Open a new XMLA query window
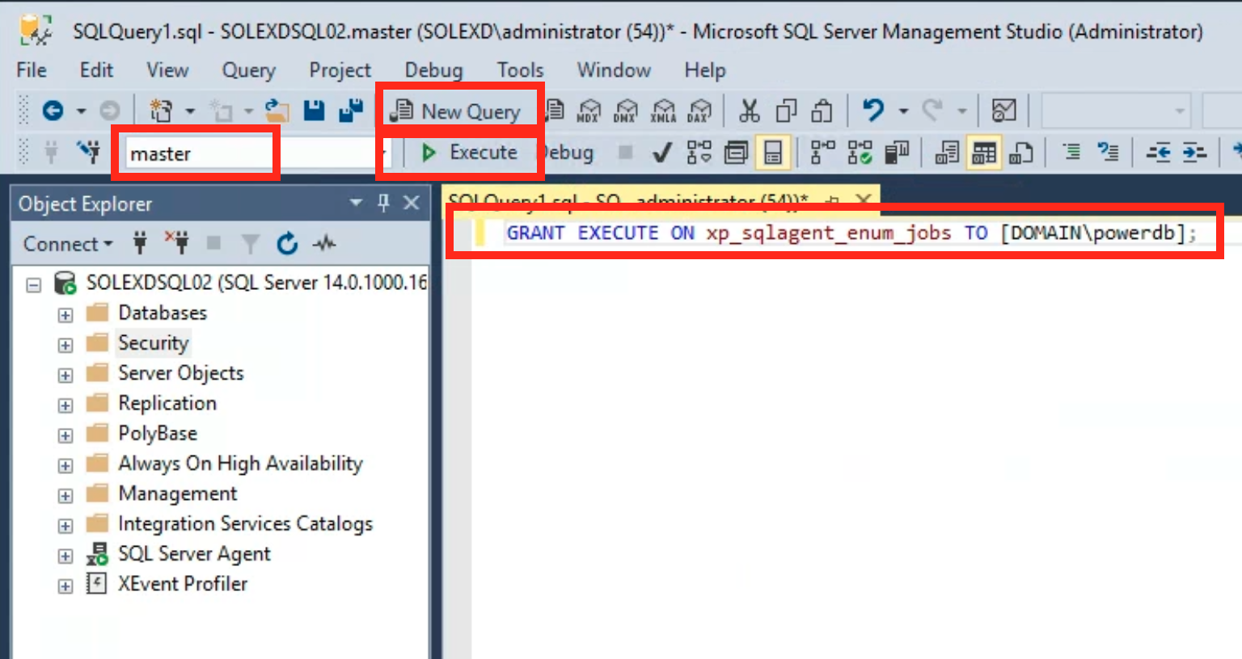Image resolution: width=1242 pixels, height=659 pixels. (x=665, y=110)
